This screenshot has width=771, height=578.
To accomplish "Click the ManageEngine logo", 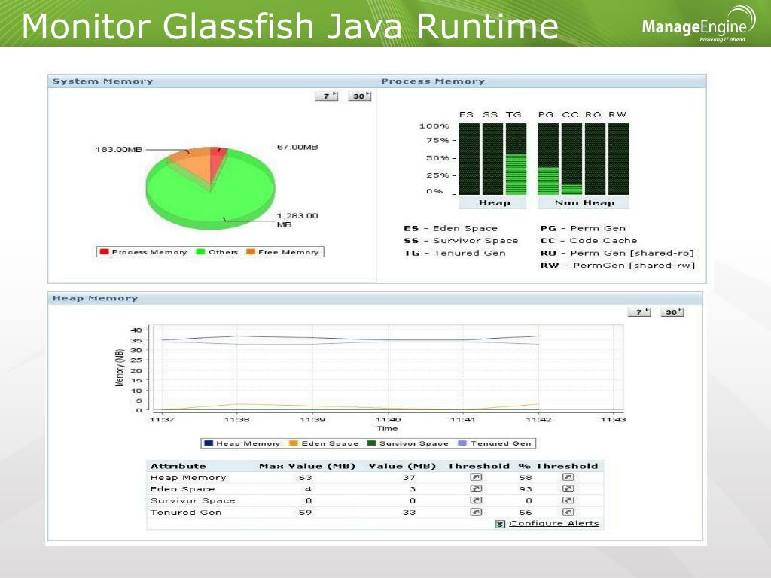I will tap(698, 25).
